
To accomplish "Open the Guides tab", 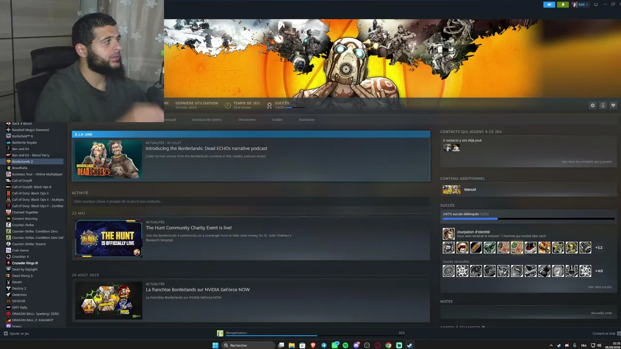I will [x=277, y=120].
